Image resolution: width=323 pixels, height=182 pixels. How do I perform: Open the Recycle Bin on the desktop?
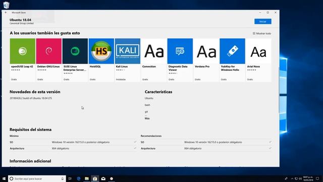click(x=6, y=5)
